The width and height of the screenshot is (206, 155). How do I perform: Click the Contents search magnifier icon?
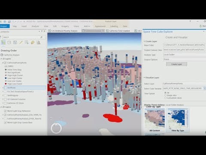[x=42, y=37]
